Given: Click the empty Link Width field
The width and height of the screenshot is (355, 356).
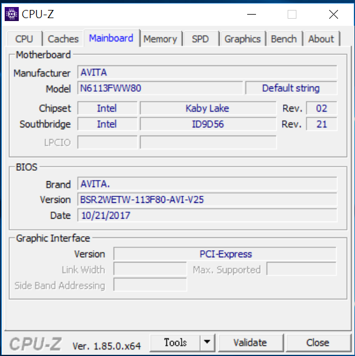Looking at the screenshot, I should pyautogui.click(x=150, y=269).
